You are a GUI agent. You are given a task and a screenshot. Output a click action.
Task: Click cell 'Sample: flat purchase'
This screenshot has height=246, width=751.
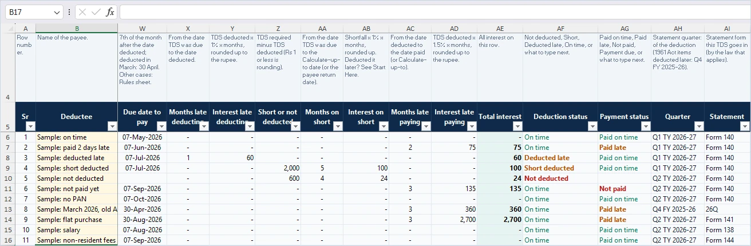(77, 220)
